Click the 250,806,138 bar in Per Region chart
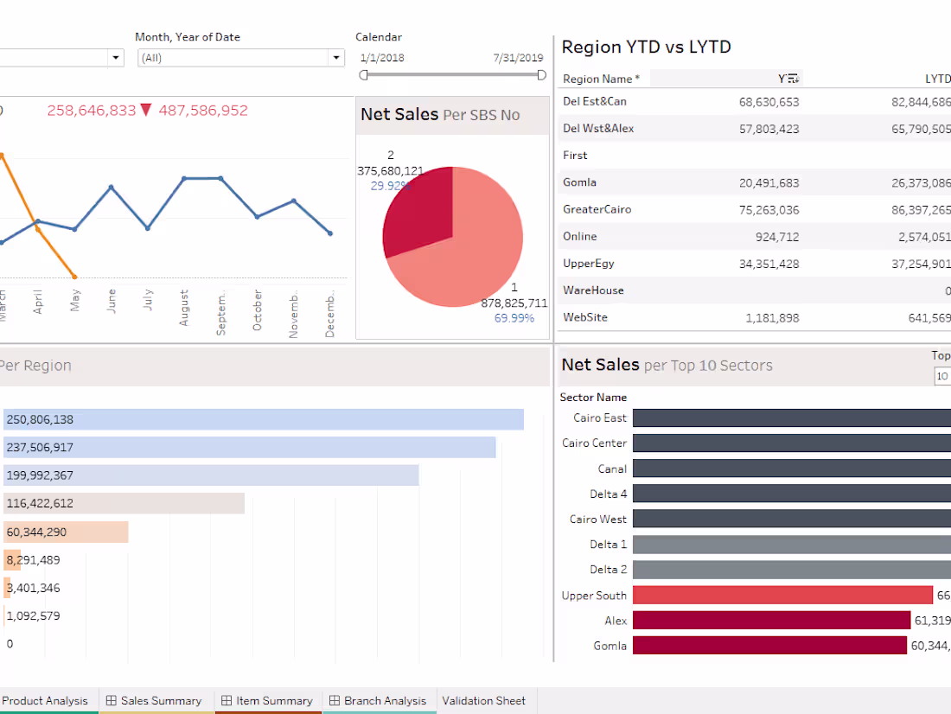The height and width of the screenshot is (714, 951). [x=259, y=419]
